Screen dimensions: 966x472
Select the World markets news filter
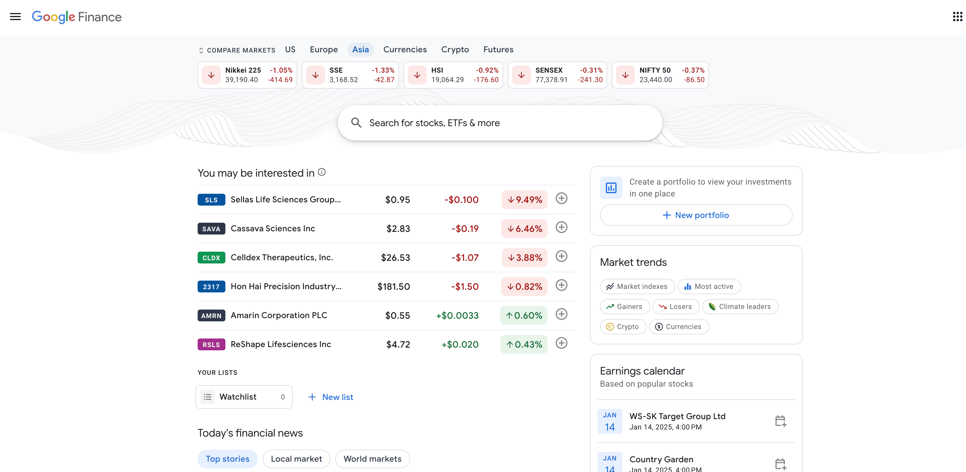point(372,459)
